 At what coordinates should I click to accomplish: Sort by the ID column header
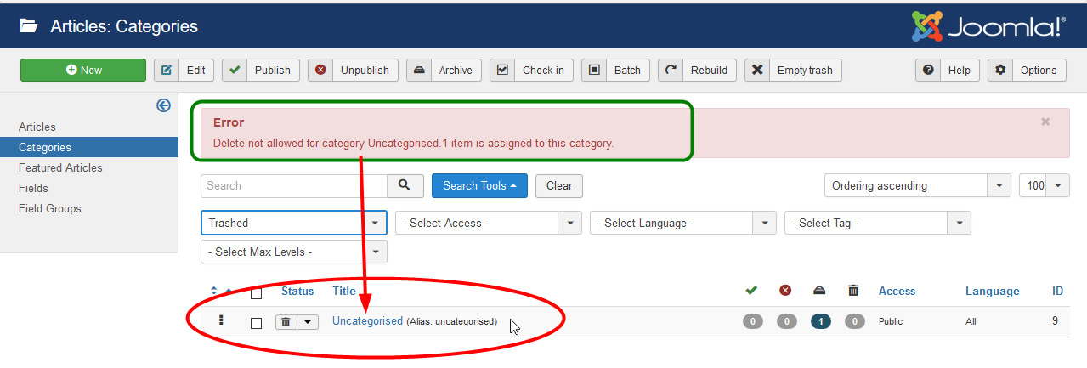(1057, 291)
